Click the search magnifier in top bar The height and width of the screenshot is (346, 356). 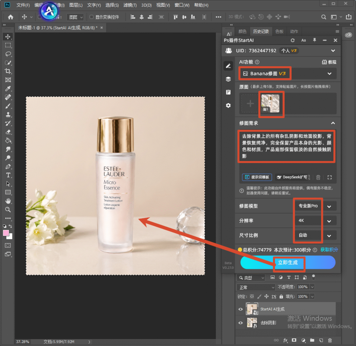pos(324,17)
